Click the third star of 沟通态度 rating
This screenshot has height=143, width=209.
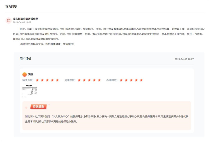pos(89,80)
